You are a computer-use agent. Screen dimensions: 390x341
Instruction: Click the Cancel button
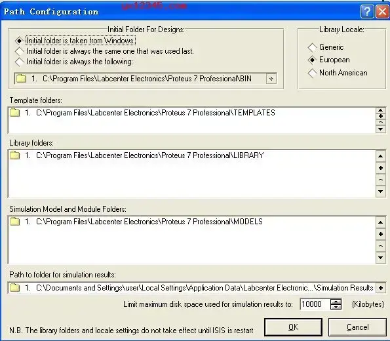point(357,327)
